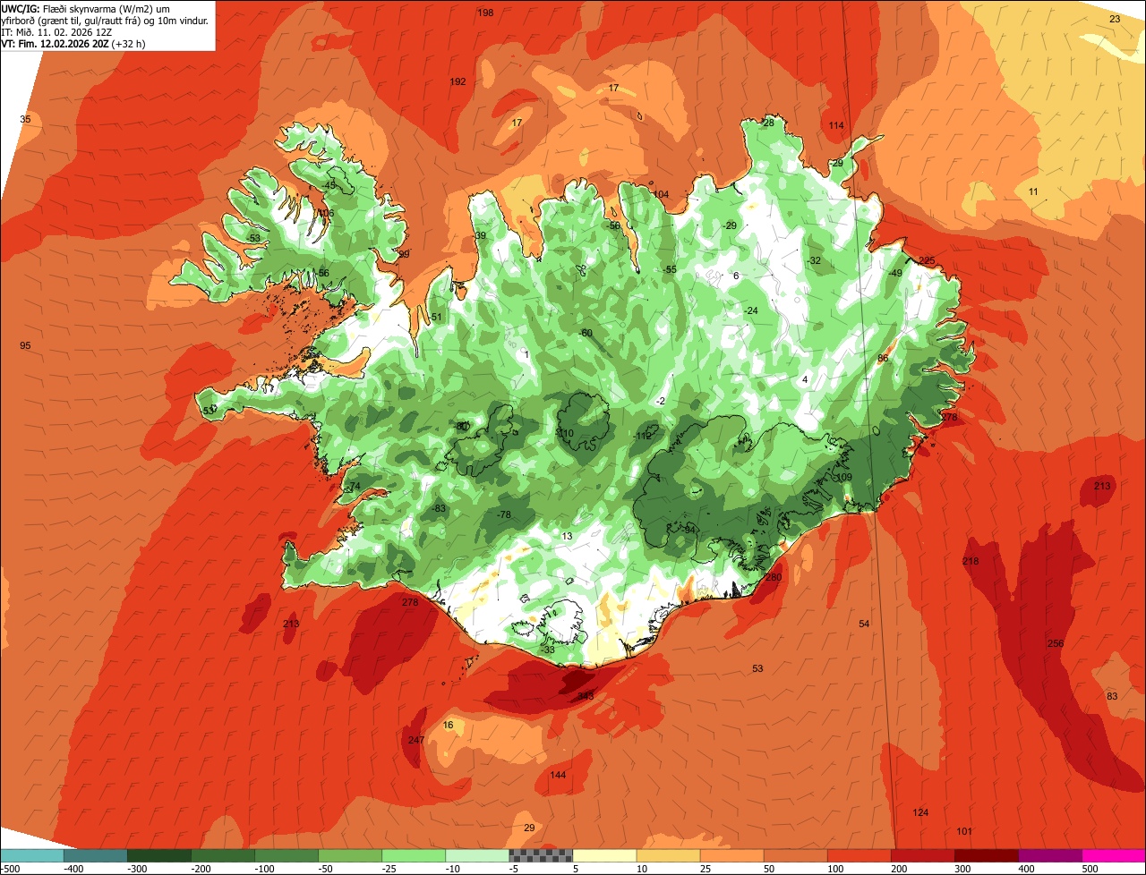Image resolution: width=1146 pixels, height=875 pixels.
Task: Click the map value '225' on the northeast coast
Action: pyautogui.click(x=927, y=260)
